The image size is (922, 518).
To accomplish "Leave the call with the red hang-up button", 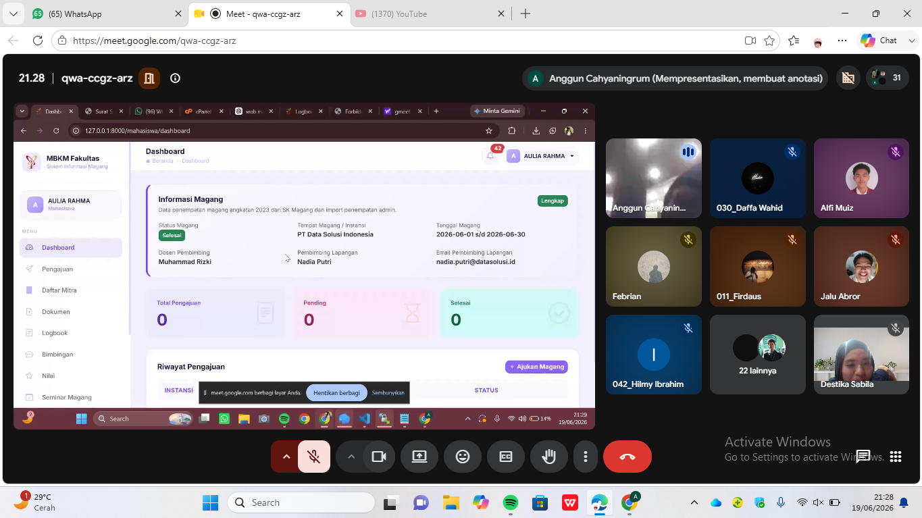I will pyautogui.click(x=628, y=457).
